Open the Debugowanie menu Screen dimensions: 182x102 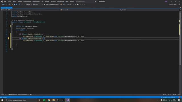coord(36,1)
